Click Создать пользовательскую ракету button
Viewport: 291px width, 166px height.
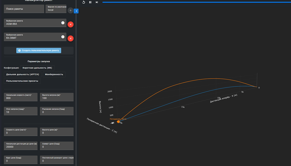39,50
